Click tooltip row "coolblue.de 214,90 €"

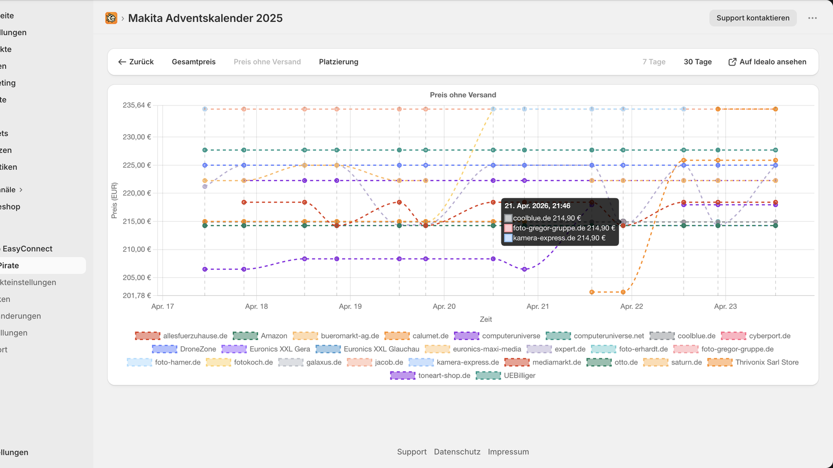542,218
